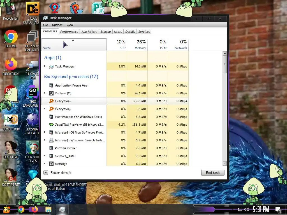Open the HxD SEX EDITOR shortcut

coord(11,123)
